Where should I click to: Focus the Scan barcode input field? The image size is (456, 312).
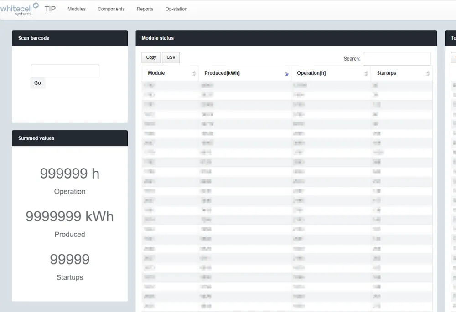[65, 71]
